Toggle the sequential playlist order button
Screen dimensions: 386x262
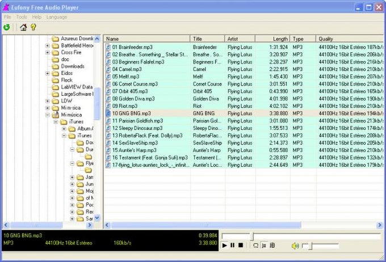pos(264,246)
